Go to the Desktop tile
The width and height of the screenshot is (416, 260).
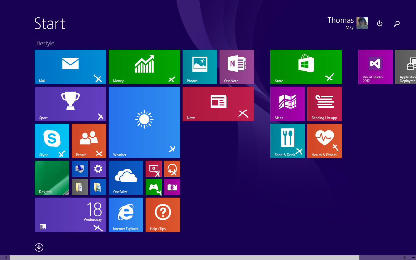[x=52, y=178]
